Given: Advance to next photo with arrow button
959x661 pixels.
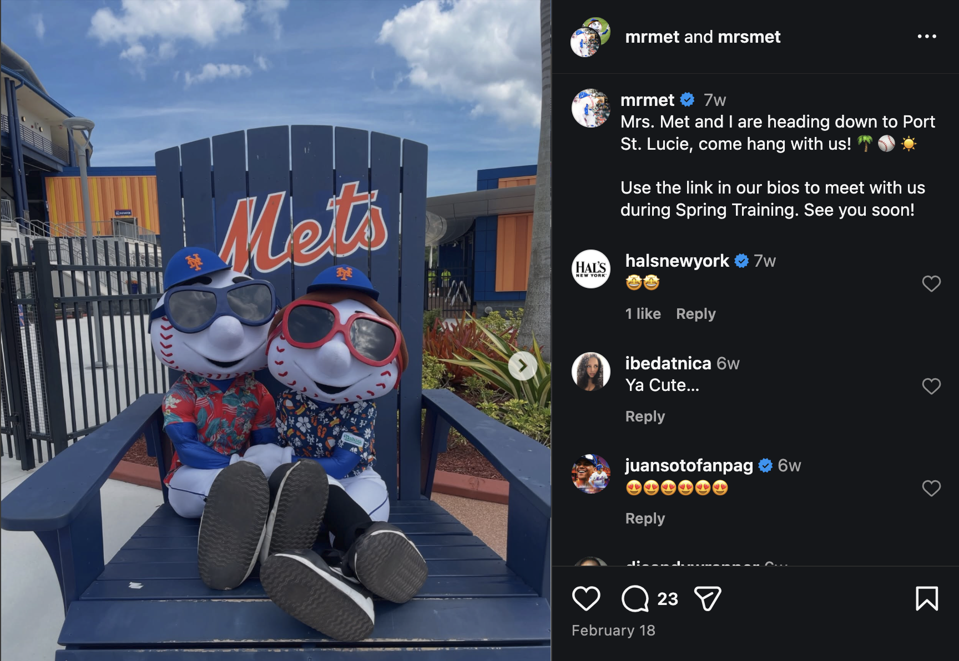Looking at the screenshot, I should point(522,366).
